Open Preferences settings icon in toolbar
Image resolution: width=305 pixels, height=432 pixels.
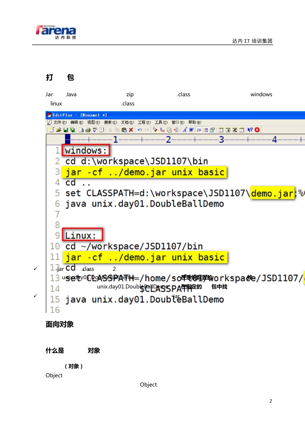click(x=213, y=130)
